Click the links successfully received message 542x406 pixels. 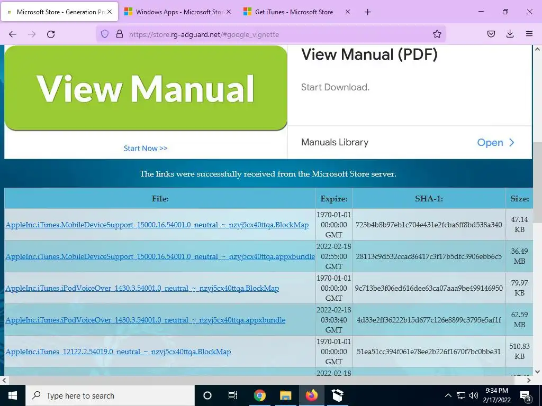pyautogui.click(x=268, y=173)
